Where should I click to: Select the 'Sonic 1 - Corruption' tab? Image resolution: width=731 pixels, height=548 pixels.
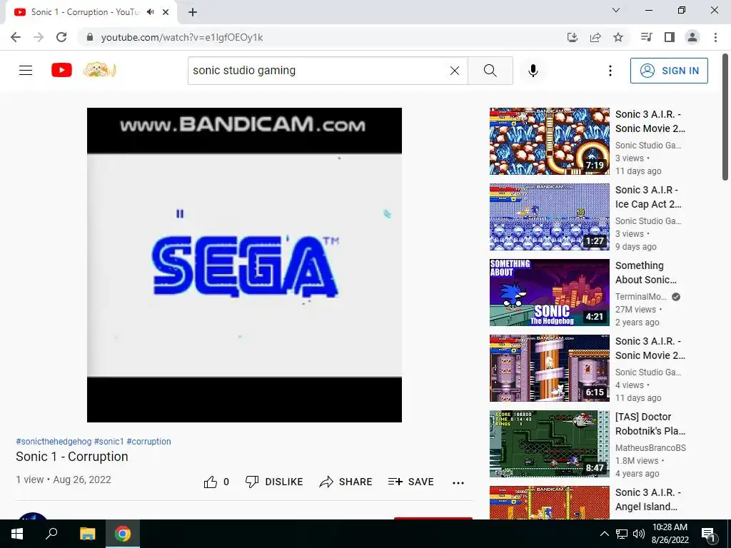point(86,12)
